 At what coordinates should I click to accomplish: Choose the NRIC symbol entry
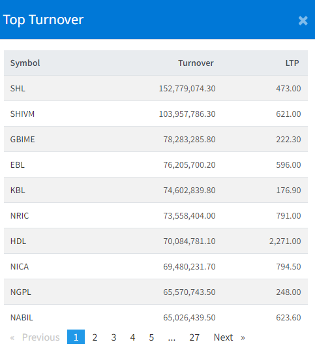pyautogui.click(x=20, y=216)
